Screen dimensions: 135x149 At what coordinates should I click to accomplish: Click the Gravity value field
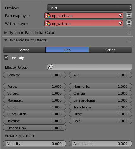point(34,75)
